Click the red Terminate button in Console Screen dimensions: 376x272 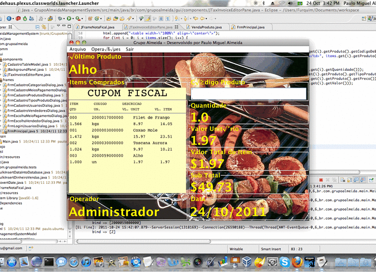click(321, 180)
